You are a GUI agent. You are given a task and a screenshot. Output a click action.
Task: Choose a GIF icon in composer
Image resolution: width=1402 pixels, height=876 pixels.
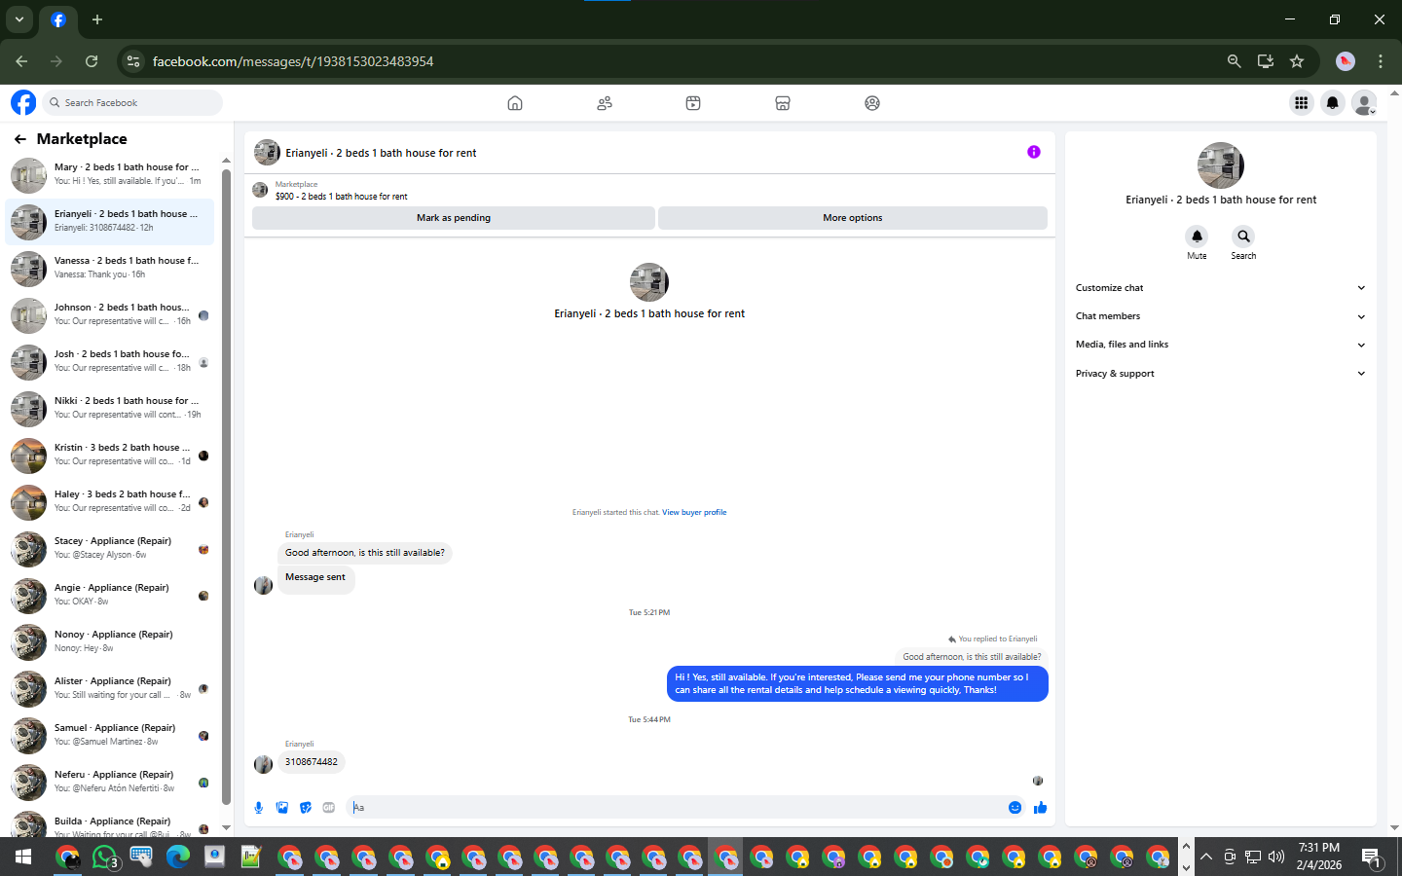329,807
